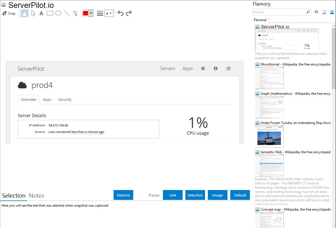
Task: Click the '1%' CPU usage value
Action: [198, 123]
